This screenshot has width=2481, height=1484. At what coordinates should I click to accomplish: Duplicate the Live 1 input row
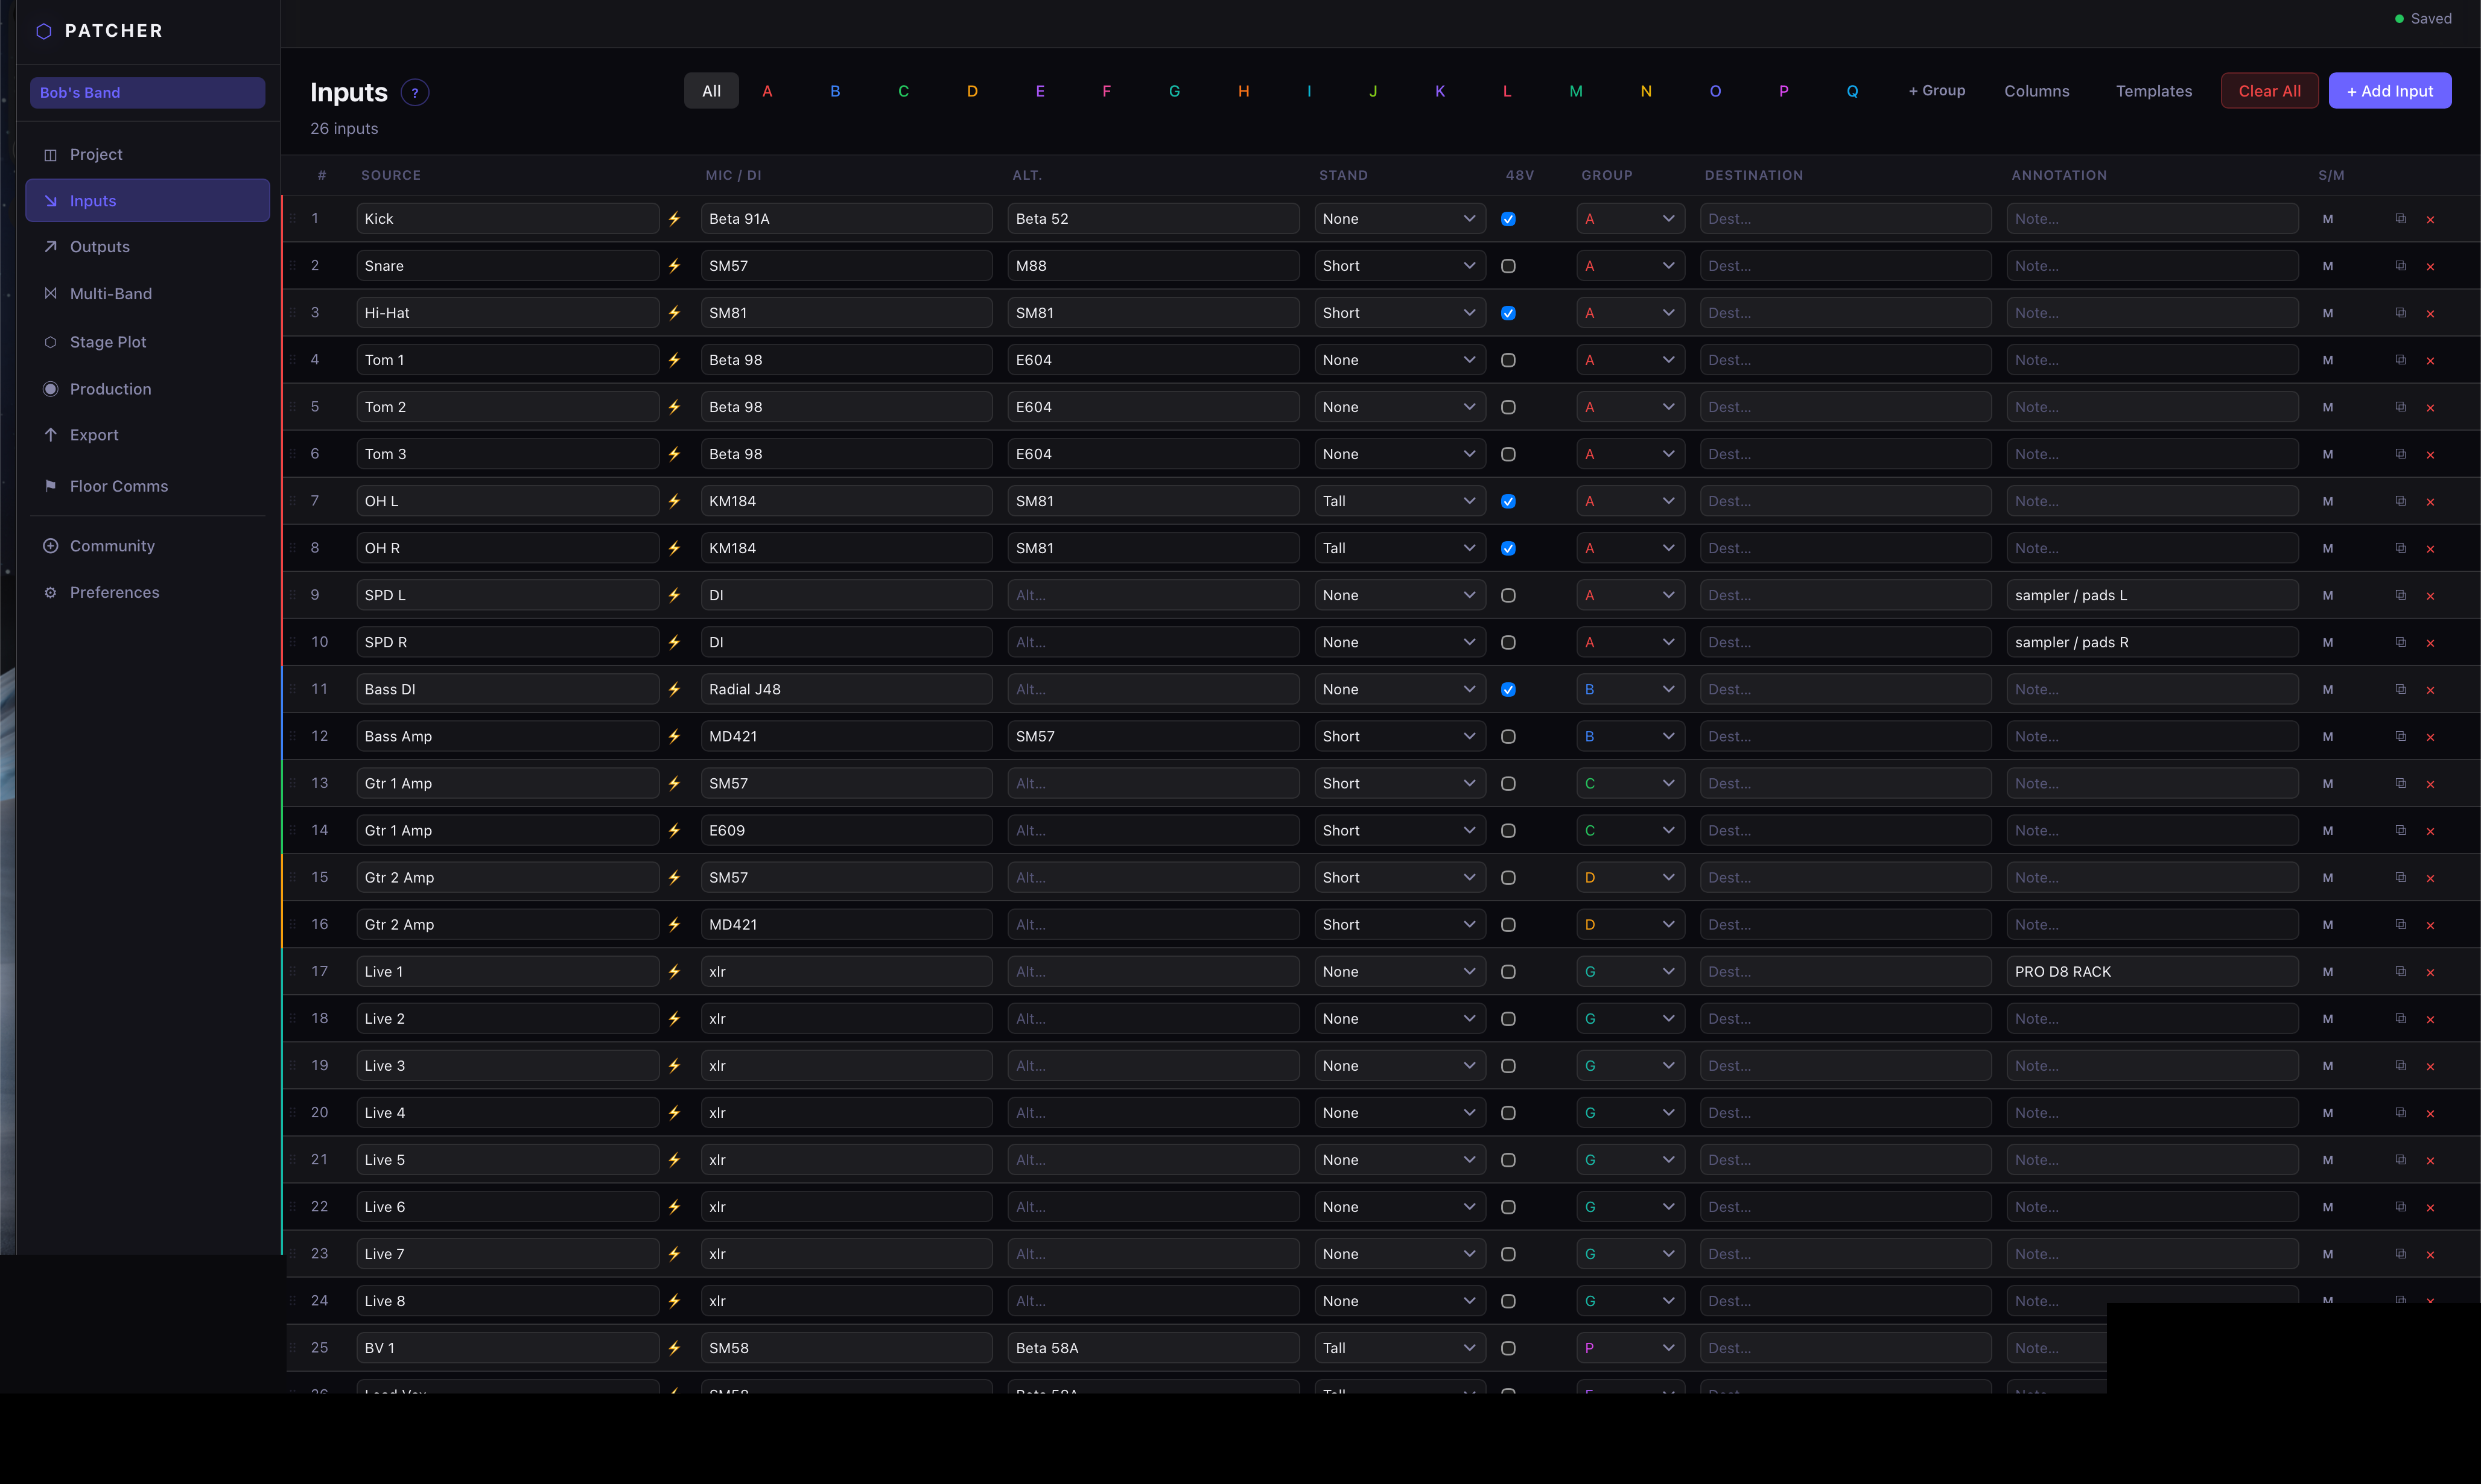[2400, 971]
